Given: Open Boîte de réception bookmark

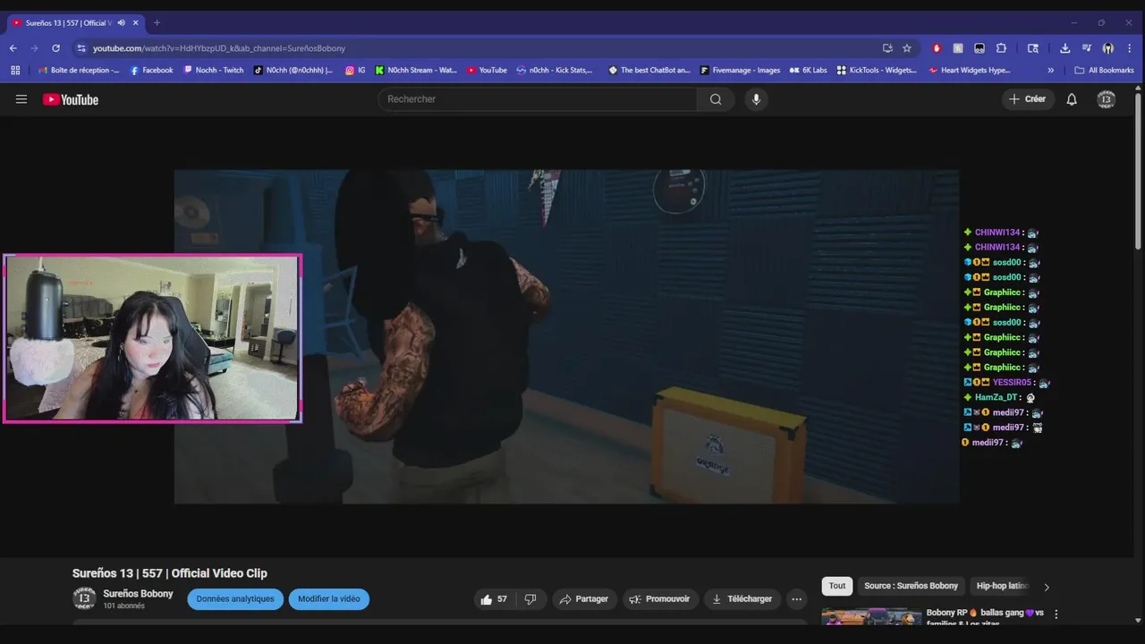Looking at the screenshot, I should (78, 70).
